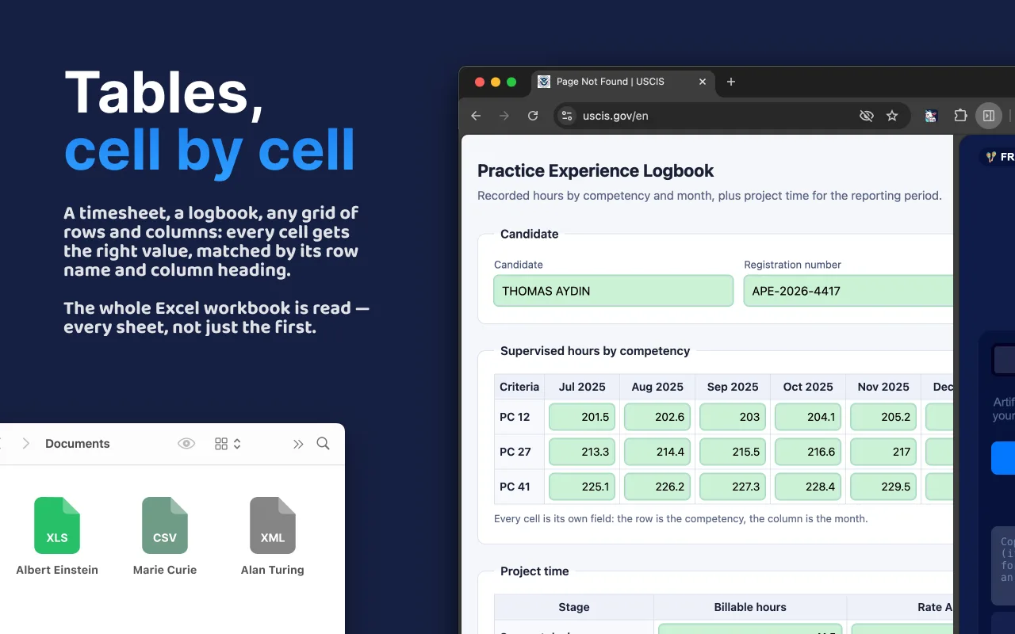Click the browser forward arrow
This screenshot has height=634, width=1015.
click(504, 116)
